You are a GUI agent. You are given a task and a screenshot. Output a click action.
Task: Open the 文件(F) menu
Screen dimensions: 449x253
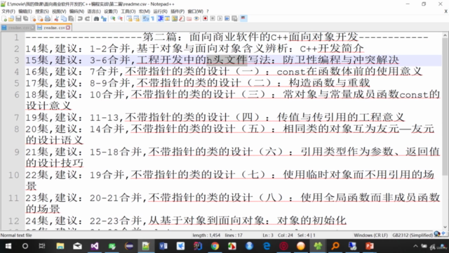pos(8,11)
